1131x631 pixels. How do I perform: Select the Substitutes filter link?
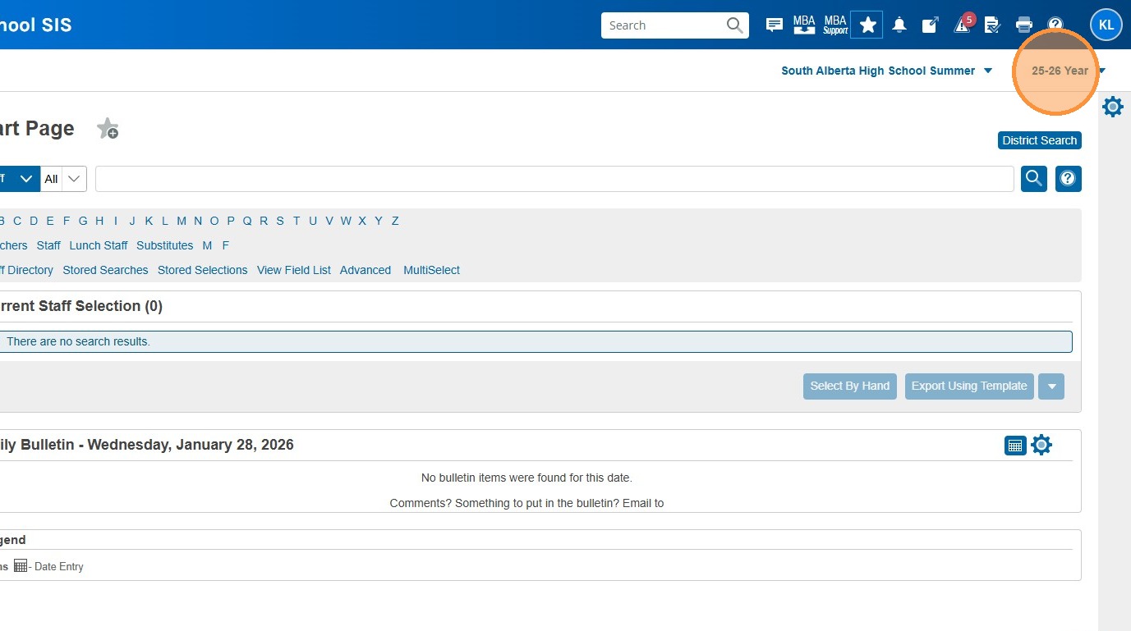[165, 245]
